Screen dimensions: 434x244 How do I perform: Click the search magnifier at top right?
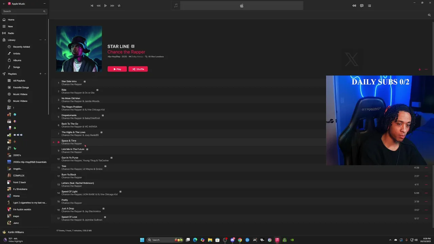(x=429, y=15)
